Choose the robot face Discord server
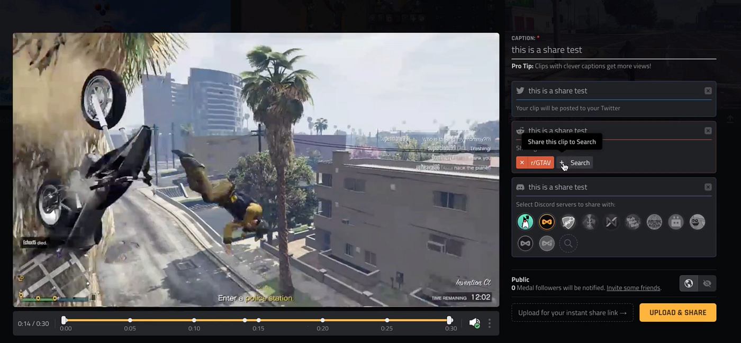The image size is (741, 343). (x=676, y=222)
